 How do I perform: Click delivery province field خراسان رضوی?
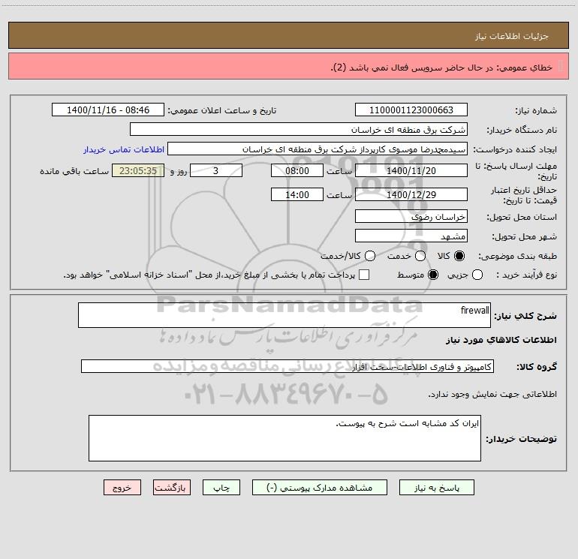pos(411,216)
